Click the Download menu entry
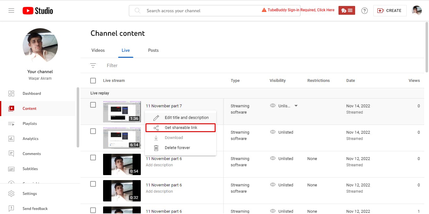 pyautogui.click(x=180, y=138)
